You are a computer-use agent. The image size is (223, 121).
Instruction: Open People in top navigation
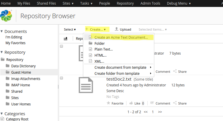click(104, 3)
